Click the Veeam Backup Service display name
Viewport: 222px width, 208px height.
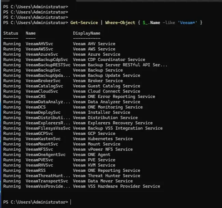click(98, 70)
